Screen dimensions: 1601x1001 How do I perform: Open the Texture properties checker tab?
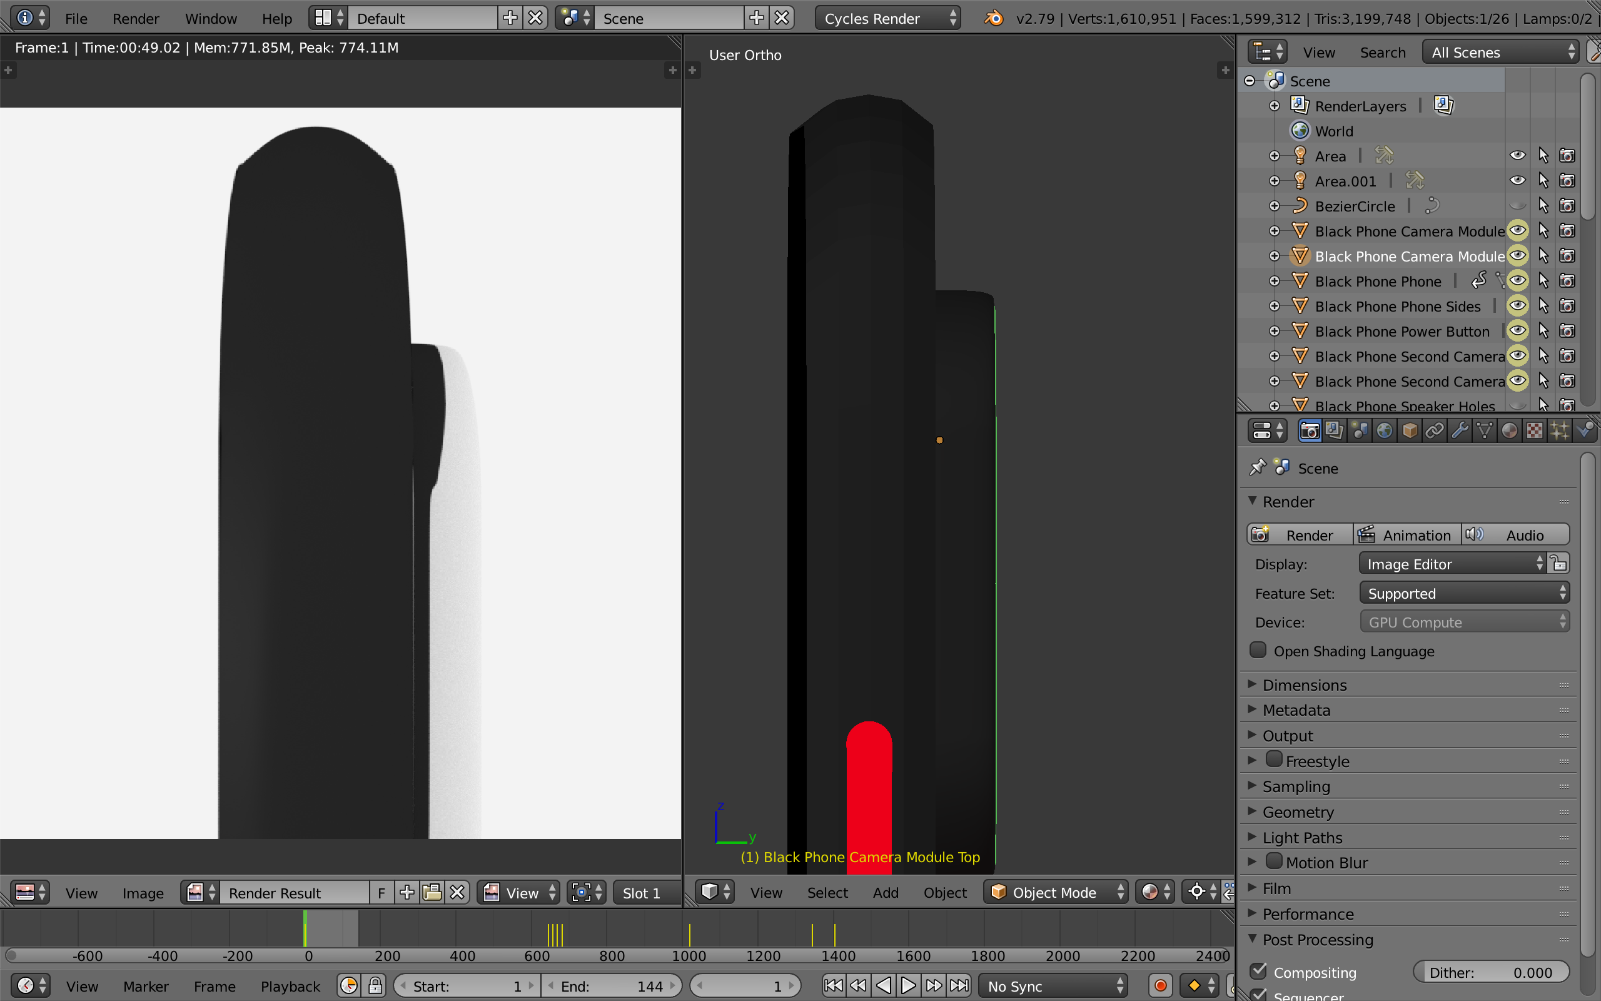1534,431
